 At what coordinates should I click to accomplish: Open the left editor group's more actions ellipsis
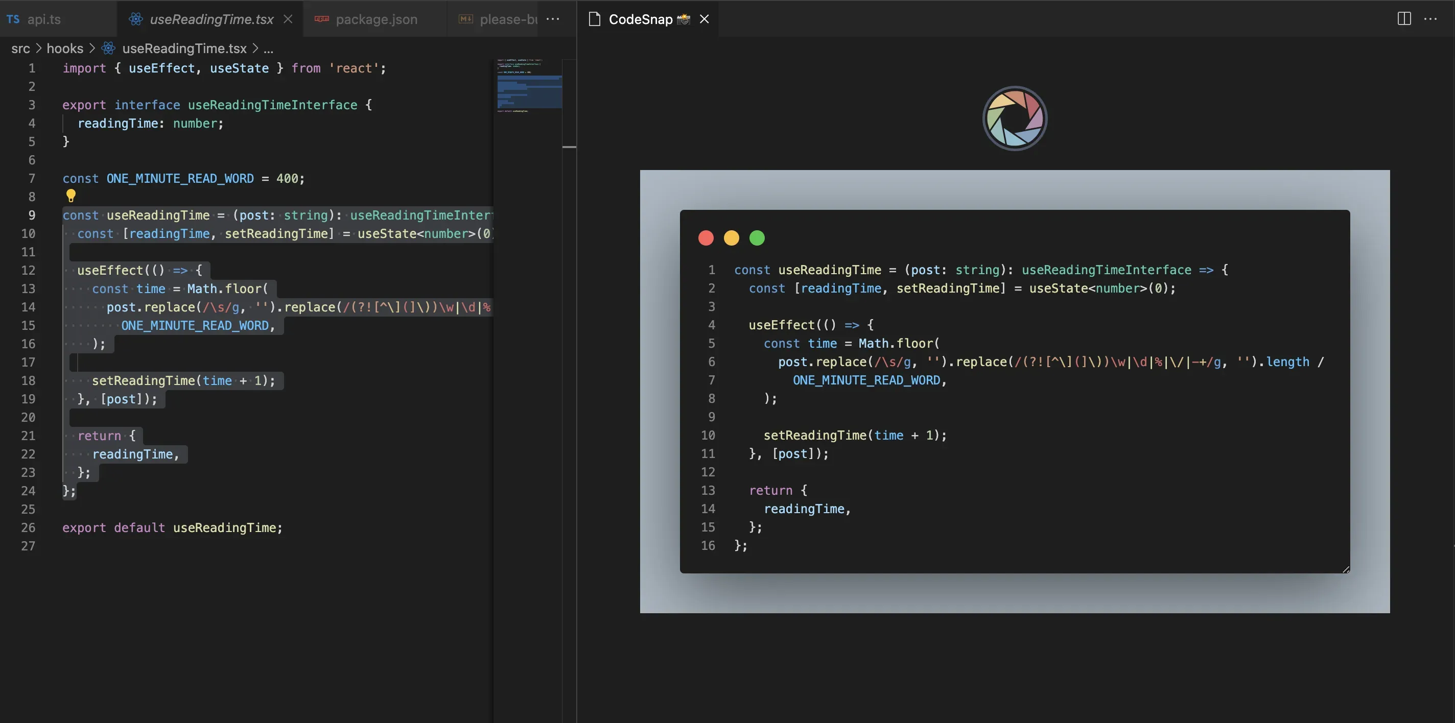coord(553,18)
